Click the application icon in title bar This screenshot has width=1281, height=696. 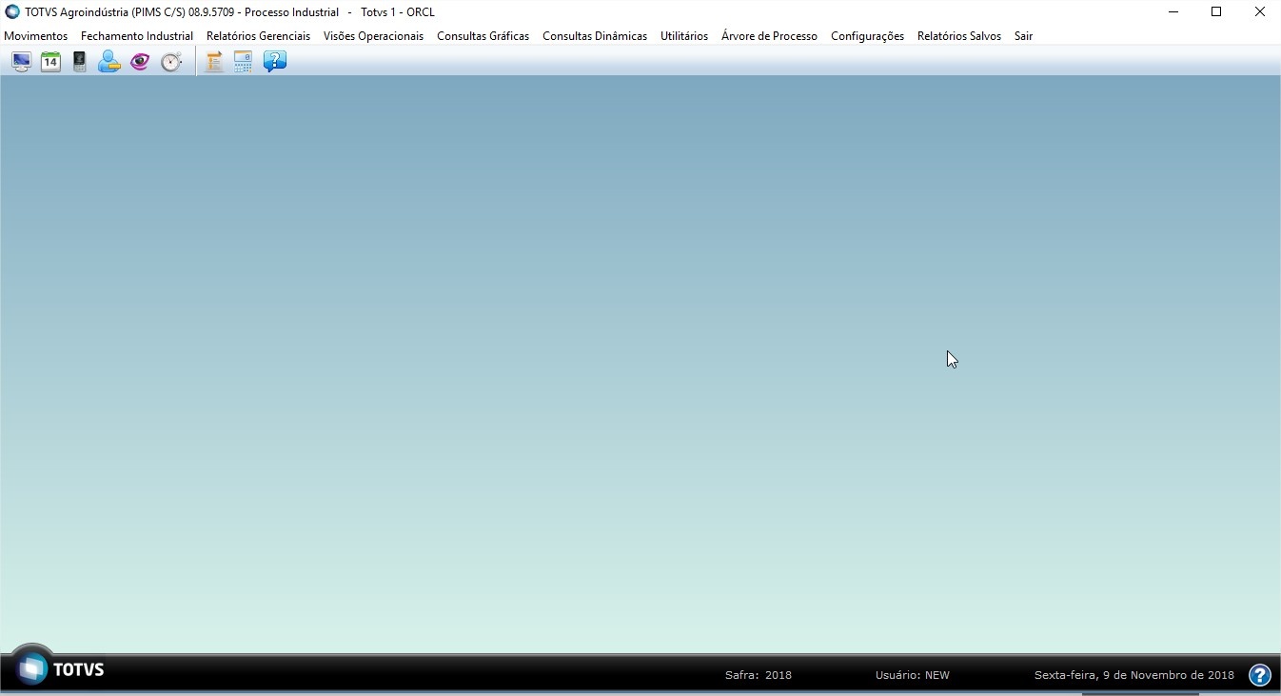[12, 12]
